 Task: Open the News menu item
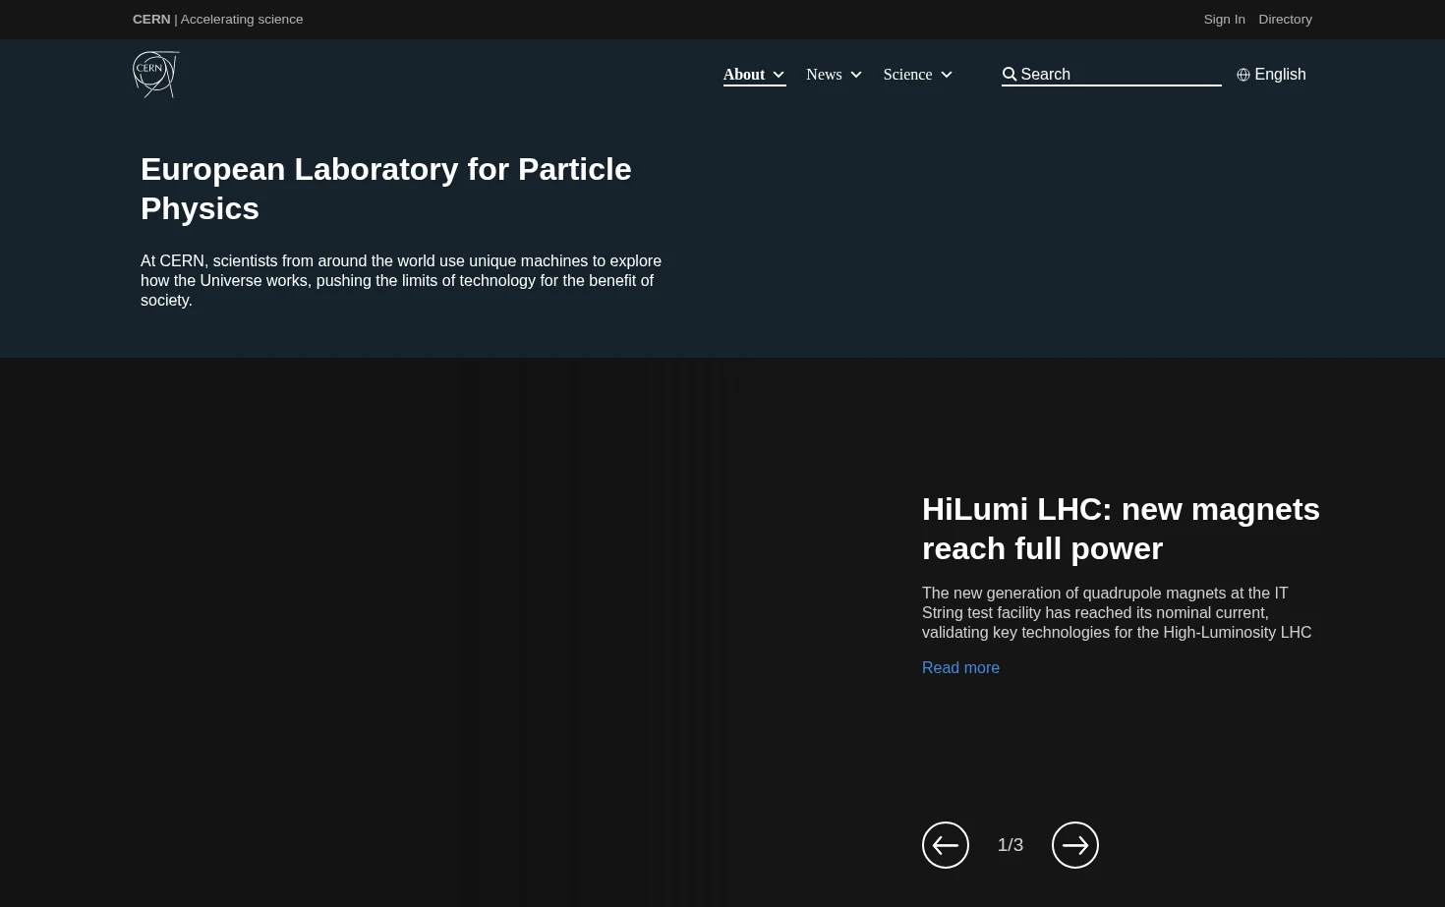pos(824,75)
